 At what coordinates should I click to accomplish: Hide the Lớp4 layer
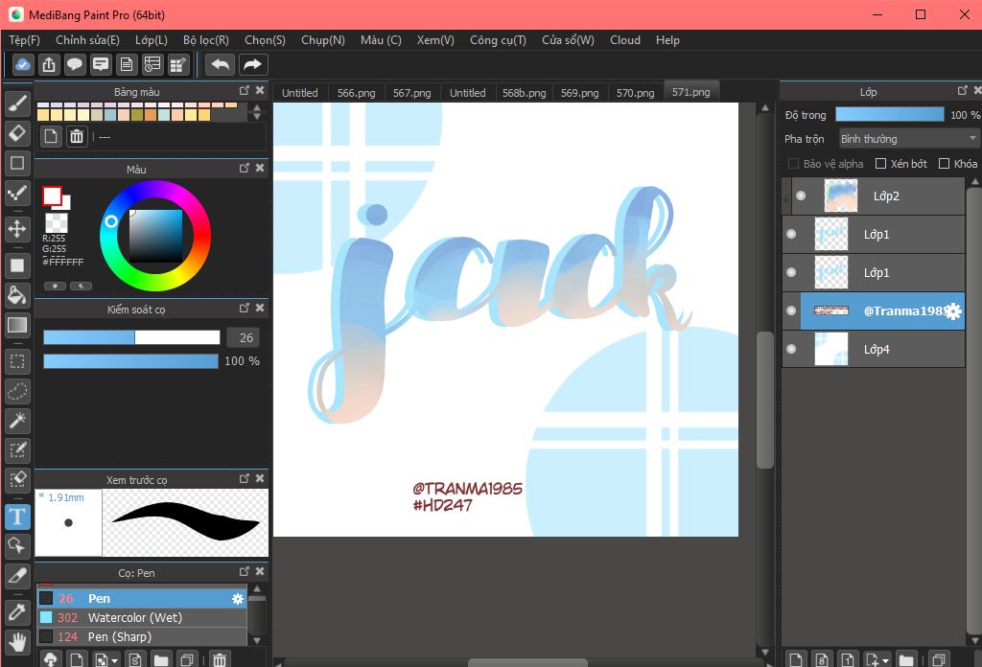coord(791,349)
